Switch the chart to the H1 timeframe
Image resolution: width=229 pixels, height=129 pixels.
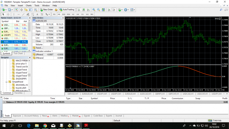pyautogui.click(x=73, y=14)
